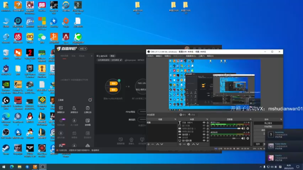This screenshot has width=303, height=170.
Task: Toggle visibility eye of 文本 (GDI+) source
Action: (204, 122)
